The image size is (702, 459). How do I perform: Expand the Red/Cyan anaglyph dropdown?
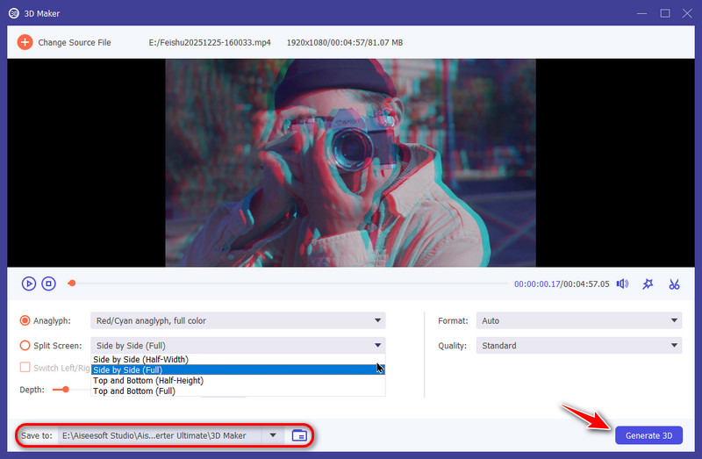[x=238, y=321]
